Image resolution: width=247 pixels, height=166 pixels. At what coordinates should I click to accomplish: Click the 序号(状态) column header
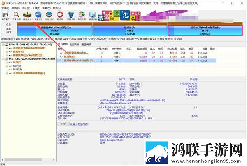coord(102,49)
